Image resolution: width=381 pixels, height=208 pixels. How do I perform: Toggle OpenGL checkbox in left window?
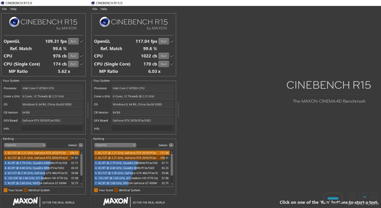click(x=81, y=41)
